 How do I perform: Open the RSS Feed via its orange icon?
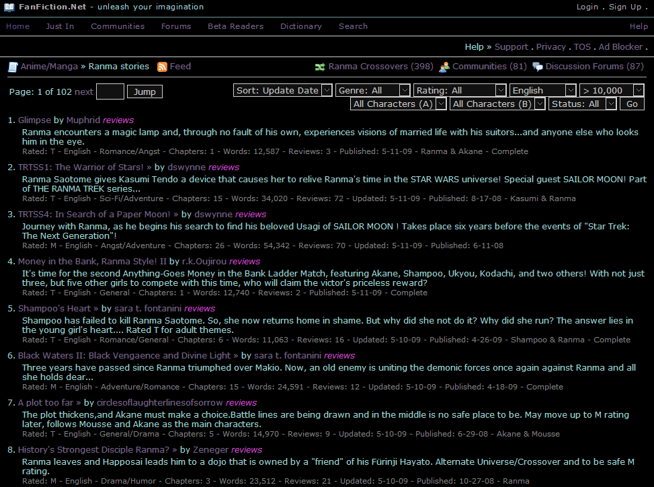[x=162, y=66]
